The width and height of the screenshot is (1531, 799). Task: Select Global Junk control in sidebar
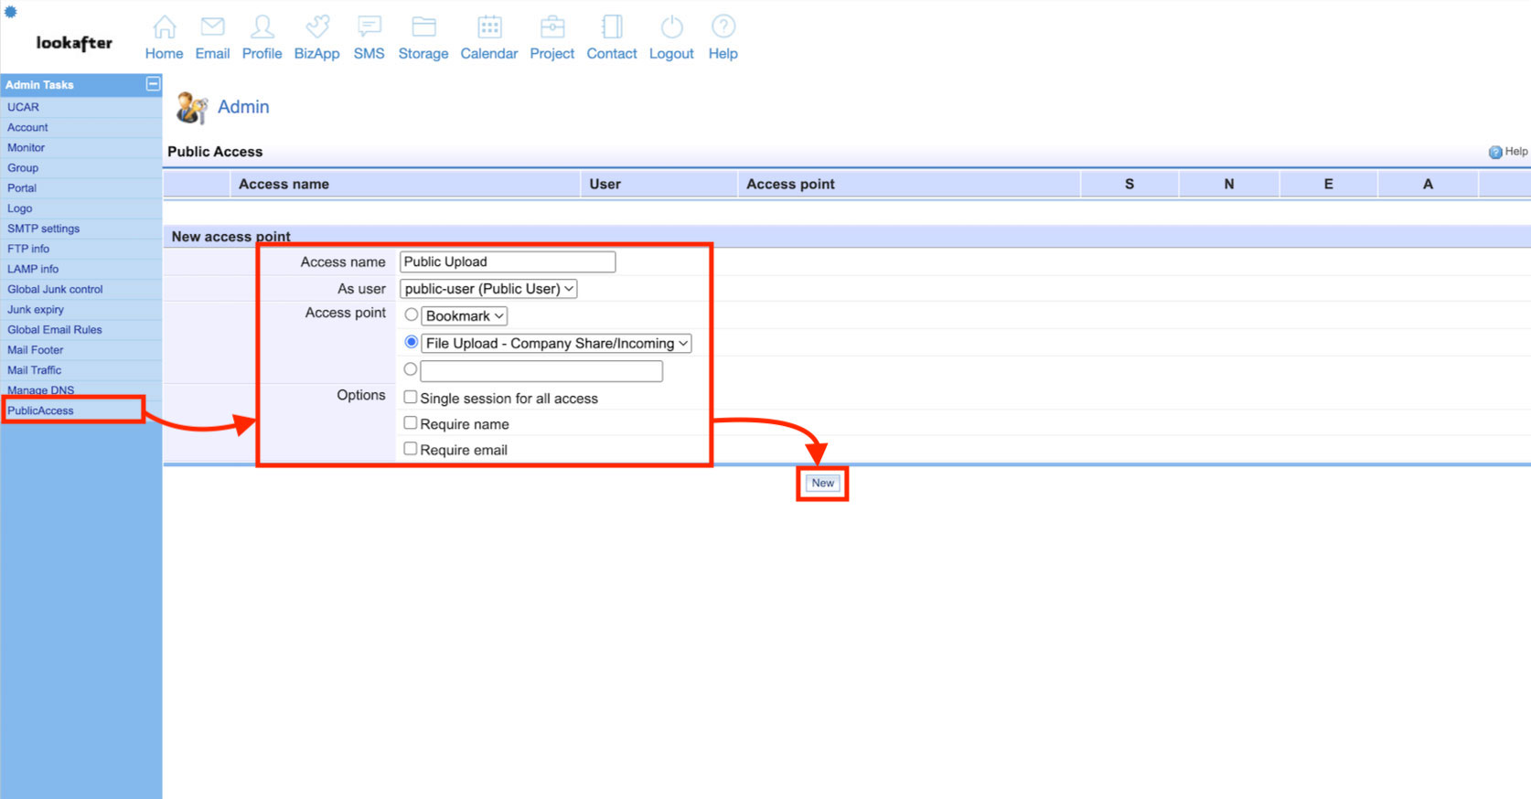tap(55, 289)
